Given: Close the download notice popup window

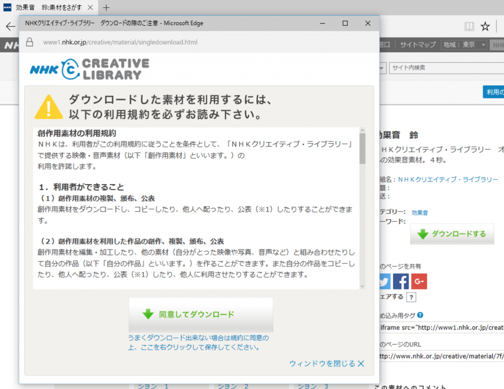Looking at the screenshot, I should click(x=368, y=23).
